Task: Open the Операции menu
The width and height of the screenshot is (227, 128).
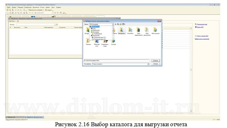Action: point(20,7)
